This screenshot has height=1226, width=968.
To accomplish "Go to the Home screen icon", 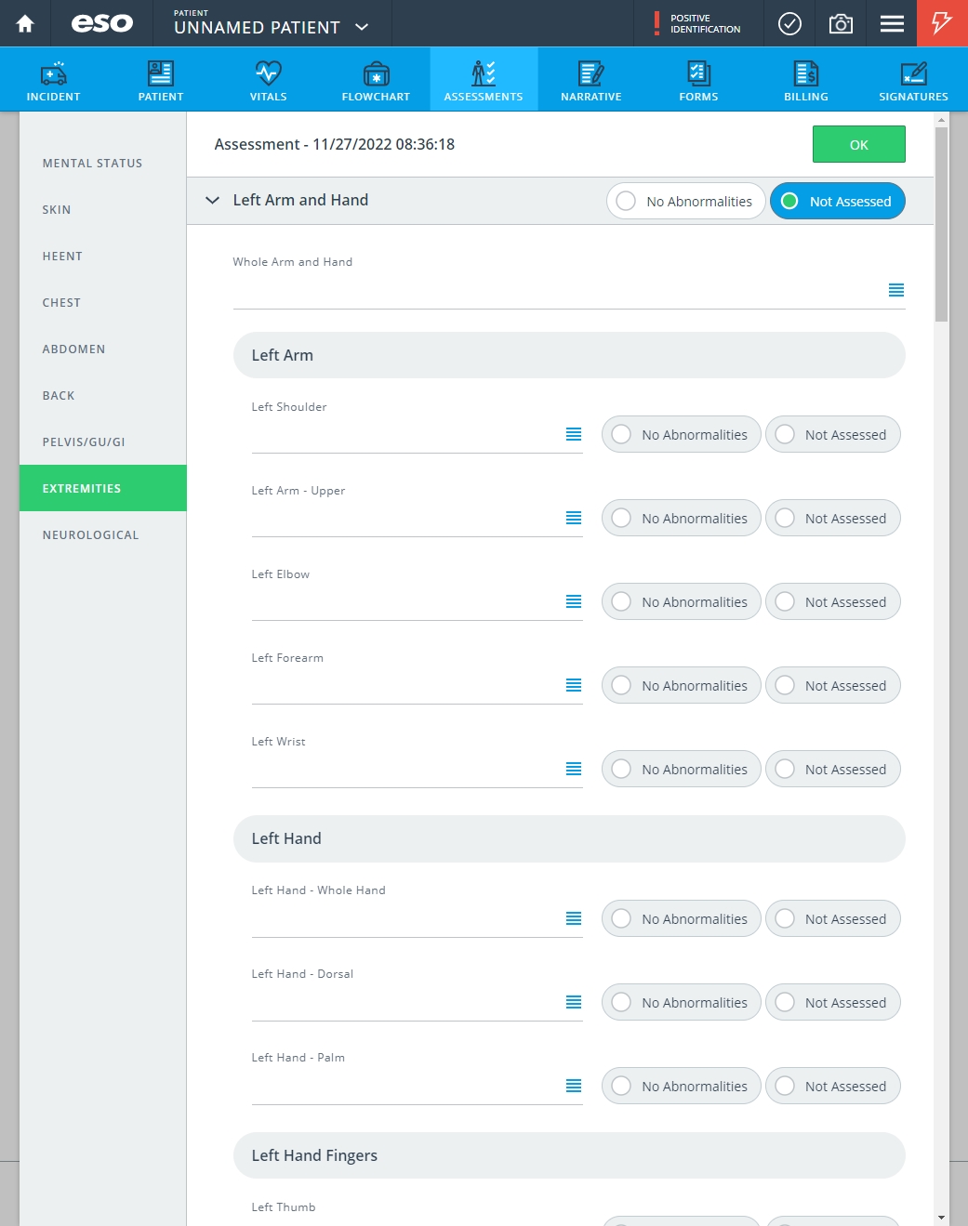I will (x=25, y=23).
